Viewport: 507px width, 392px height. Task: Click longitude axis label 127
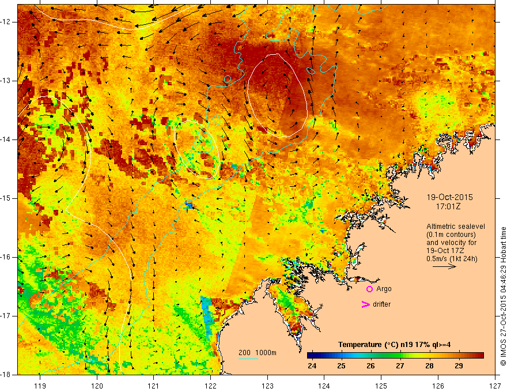(x=495, y=386)
